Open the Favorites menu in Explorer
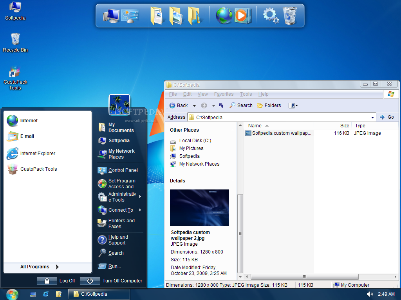 coord(224,94)
